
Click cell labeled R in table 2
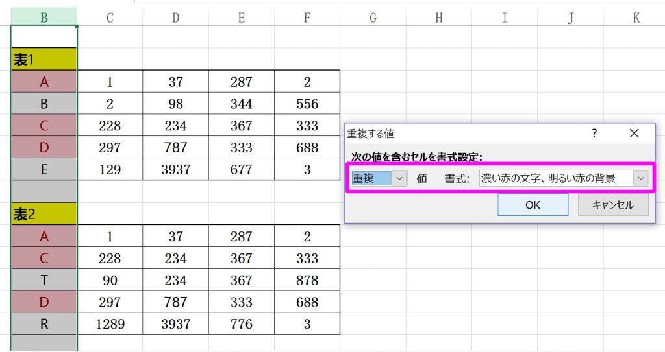coord(44,324)
